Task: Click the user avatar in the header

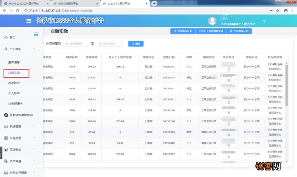Action: (x=212, y=21)
